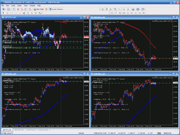Adjust chart shift marker in GBPJPYm chart
Viewport: 180px width, 135px height.
pos(67,20)
